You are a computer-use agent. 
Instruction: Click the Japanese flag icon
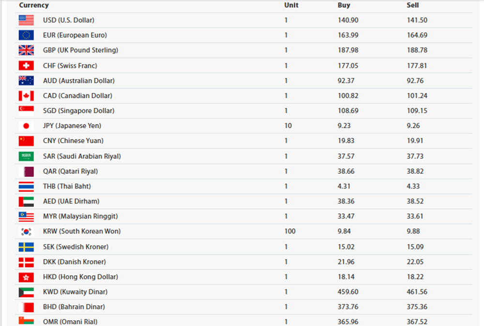[x=26, y=126]
